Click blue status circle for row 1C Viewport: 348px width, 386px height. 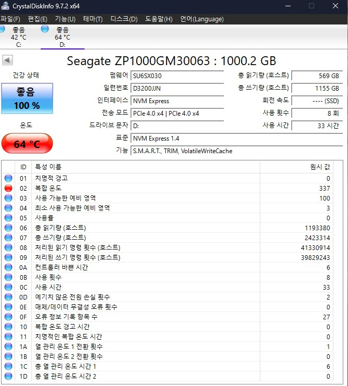coord(8,366)
